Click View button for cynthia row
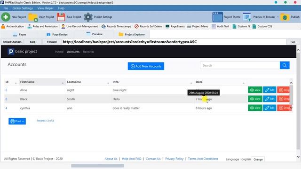The width and height of the screenshot is (301, 169). (255, 108)
